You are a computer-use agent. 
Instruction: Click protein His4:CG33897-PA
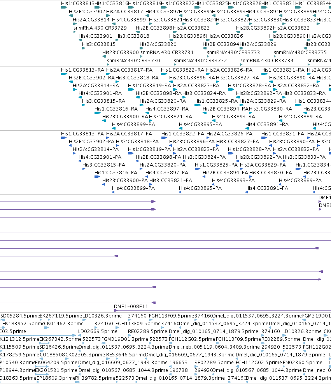click(x=167, y=173)
